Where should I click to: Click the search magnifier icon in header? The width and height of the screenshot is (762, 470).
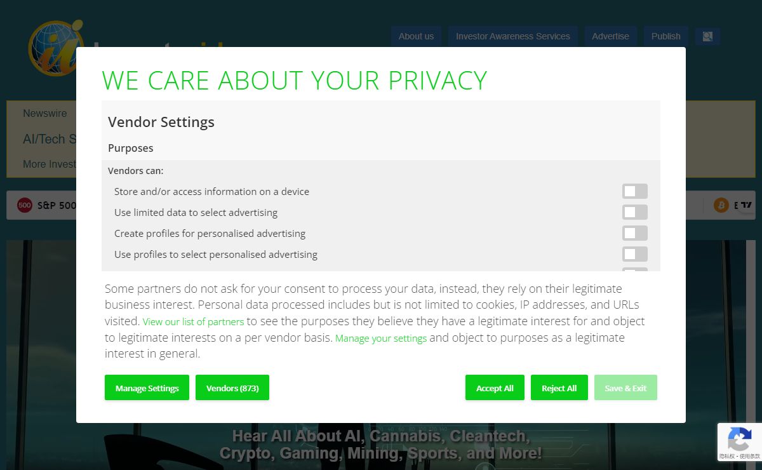click(x=707, y=36)
